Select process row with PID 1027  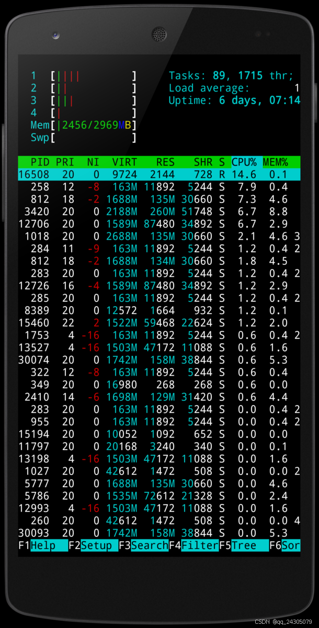point(160,472)
